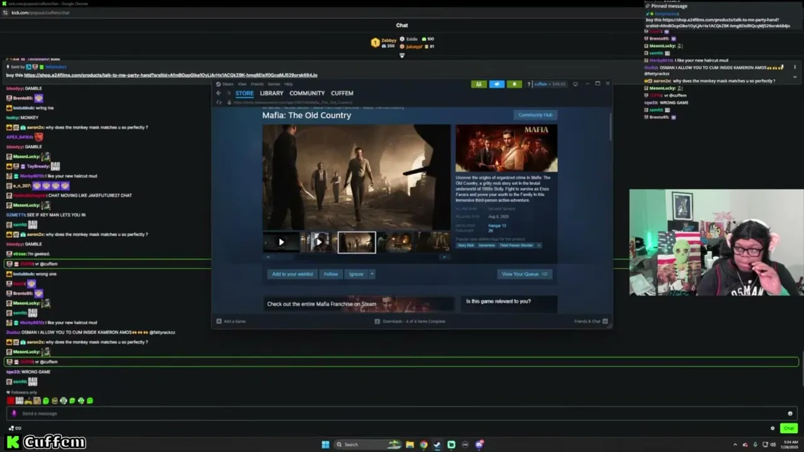804x452 pixels.
Task: Click the Hangar 13 developer link
Action: click(497, 225)
